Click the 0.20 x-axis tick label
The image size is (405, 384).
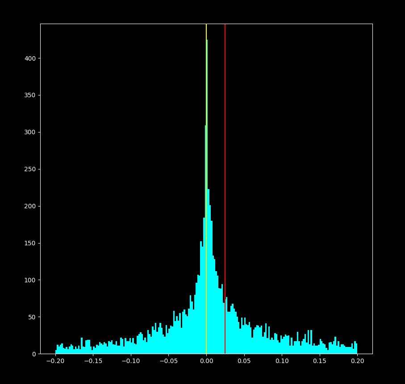[x=357, y=361]
